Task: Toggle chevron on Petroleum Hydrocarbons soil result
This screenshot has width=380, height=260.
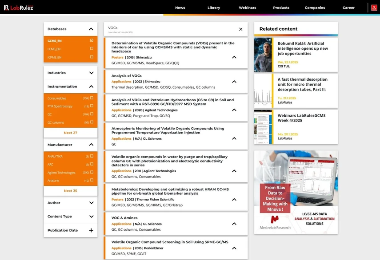Action: coord(234,110)
